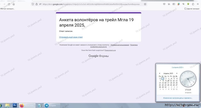Open the Другие закладки bookmarks folder
The image size is (201, 108).
(x=192, y=9)
